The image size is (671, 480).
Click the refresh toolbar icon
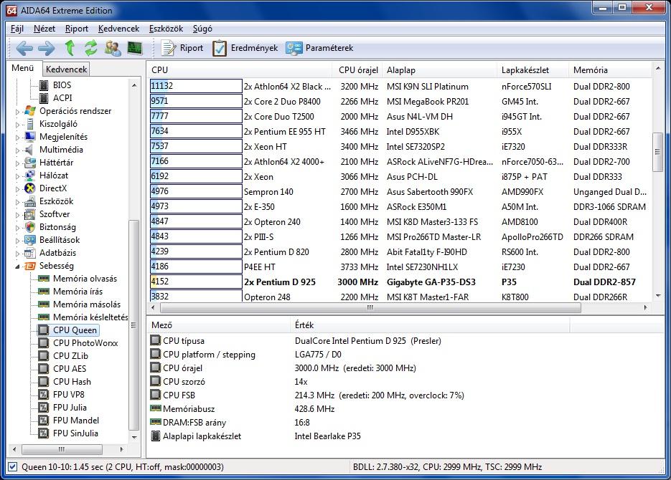click(x=90, y=48)
